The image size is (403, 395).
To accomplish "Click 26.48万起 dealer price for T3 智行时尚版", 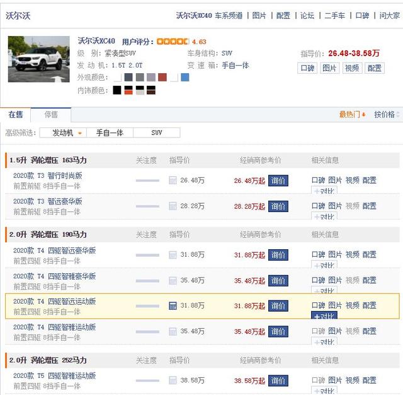I will coord(249,180).
